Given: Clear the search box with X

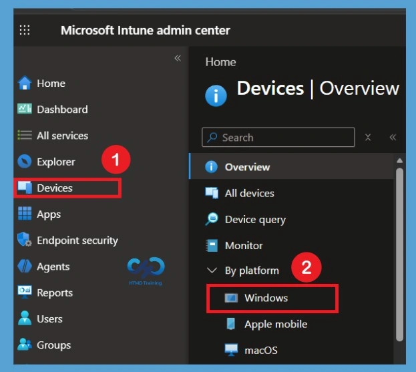Looking at the screenshot, I should click(368, 137).
